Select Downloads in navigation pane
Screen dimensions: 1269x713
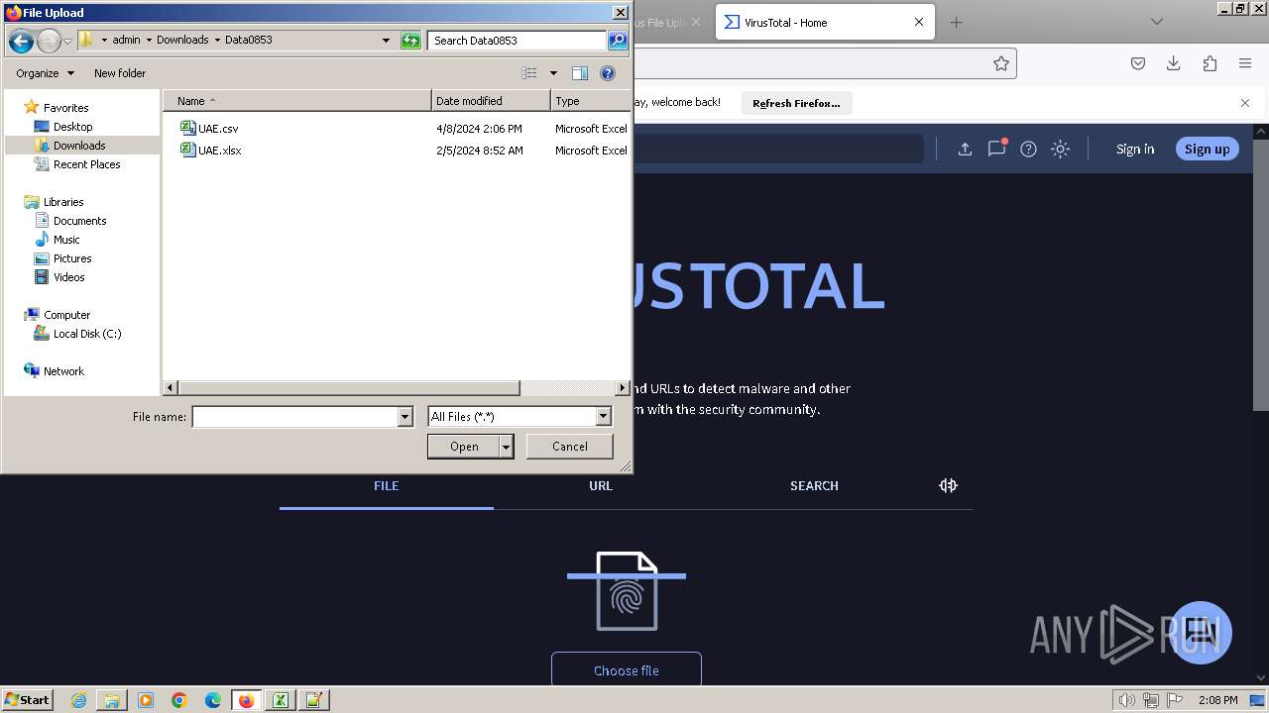(79, 146)
